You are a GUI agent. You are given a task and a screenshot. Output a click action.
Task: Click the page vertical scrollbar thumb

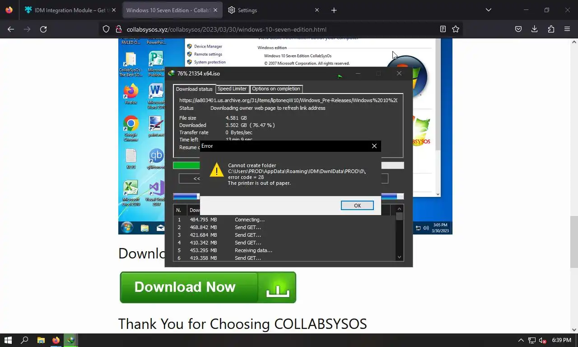[574, 242]
